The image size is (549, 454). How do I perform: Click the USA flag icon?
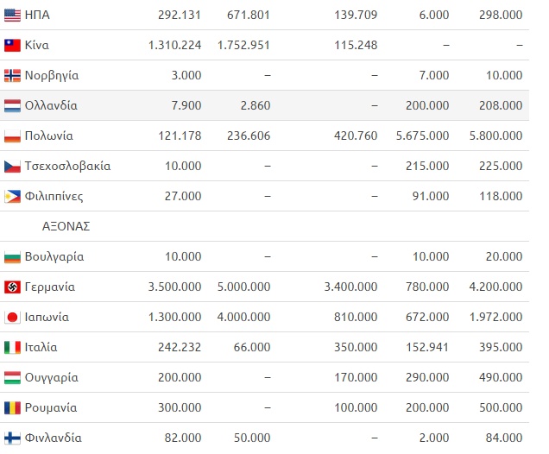tap(12, 15)
